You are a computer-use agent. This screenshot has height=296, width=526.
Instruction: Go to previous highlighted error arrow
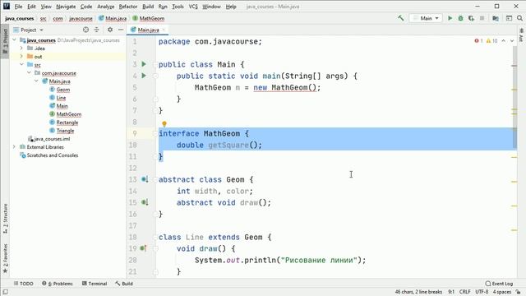click(x=504, y=41)
